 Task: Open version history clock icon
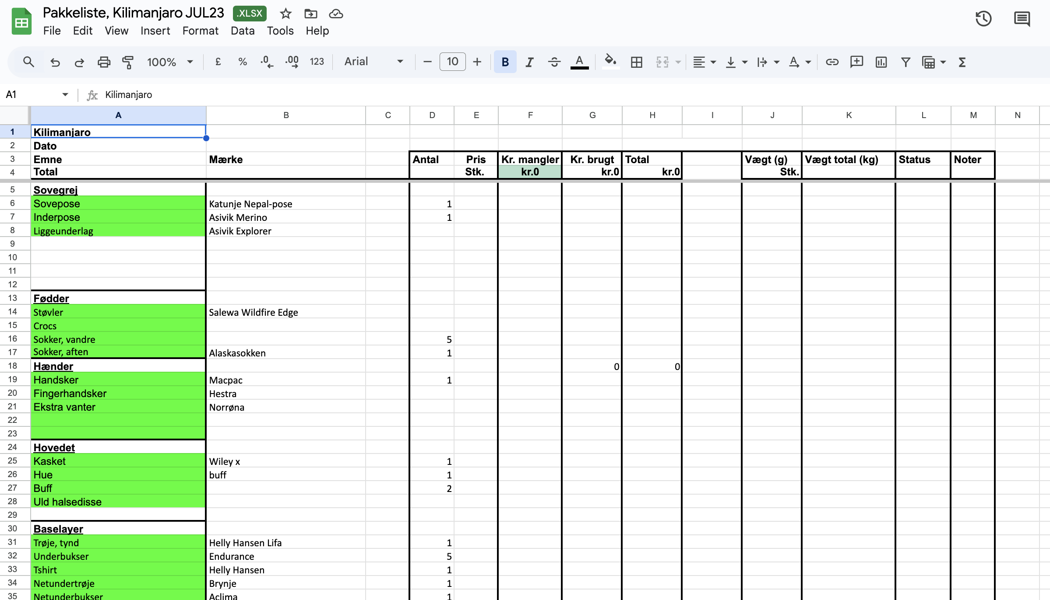pyautogui.click(x=983, y=19)
